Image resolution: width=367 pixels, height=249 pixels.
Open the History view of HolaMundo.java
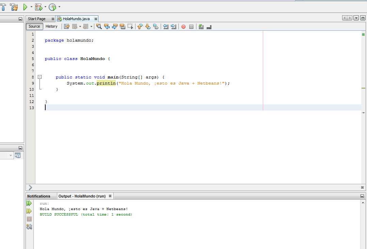pyautogui.click(x=51, y=26)
